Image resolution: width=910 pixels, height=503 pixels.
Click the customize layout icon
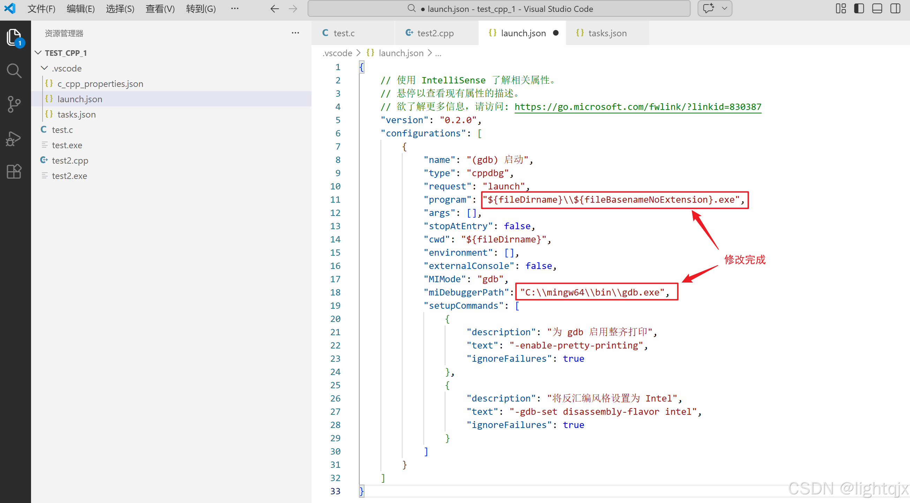[841, 8]
